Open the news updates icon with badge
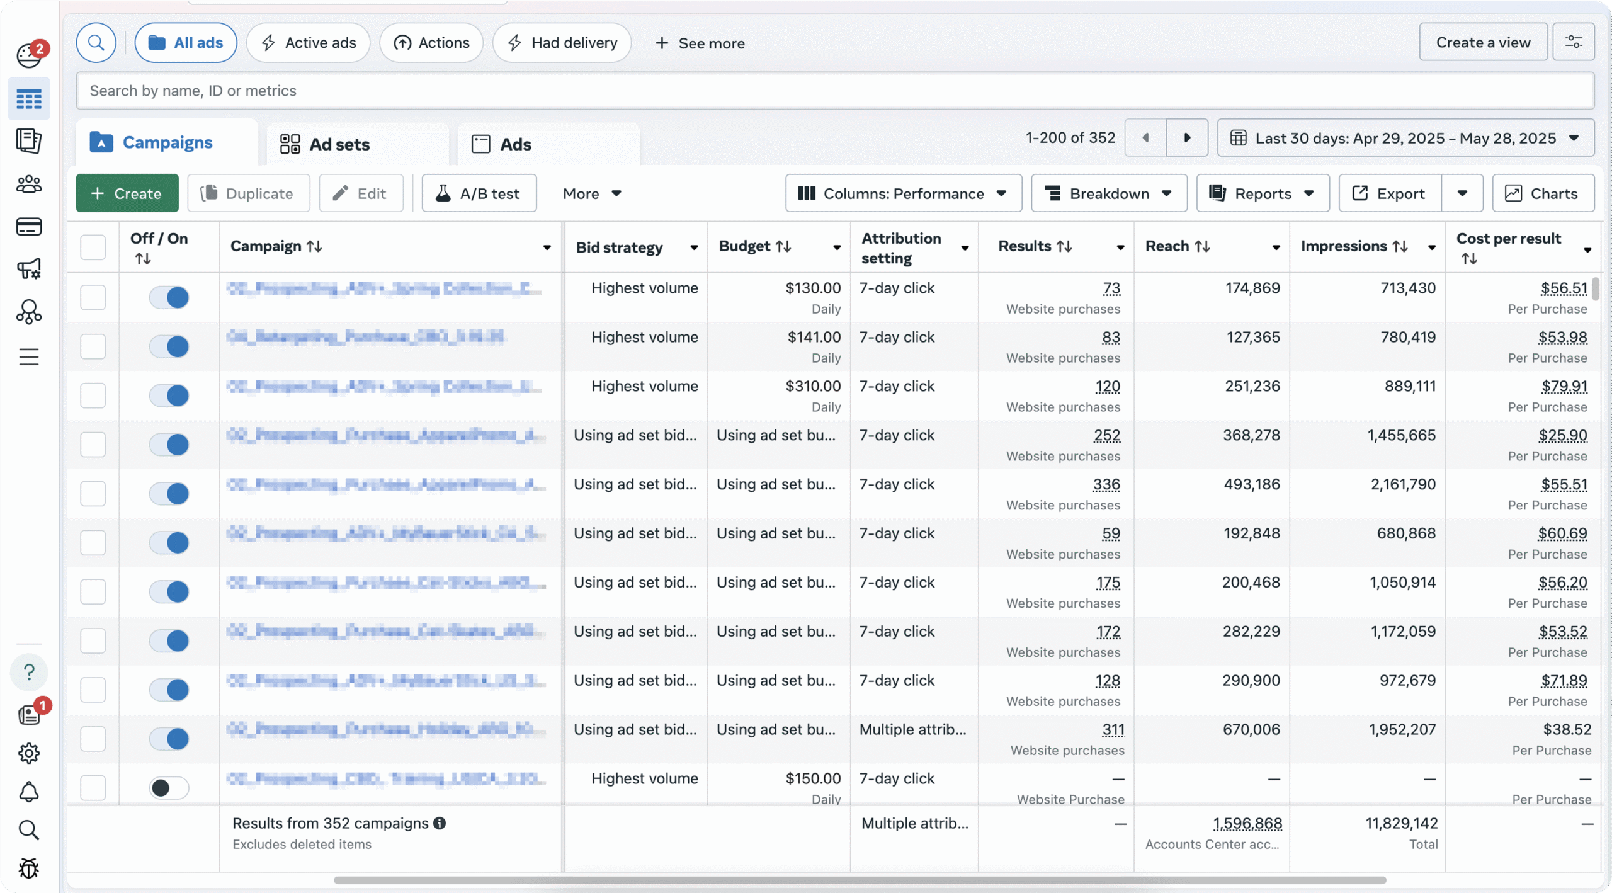The width and height of the screenshot is (1612, 893). coord(30,714)
